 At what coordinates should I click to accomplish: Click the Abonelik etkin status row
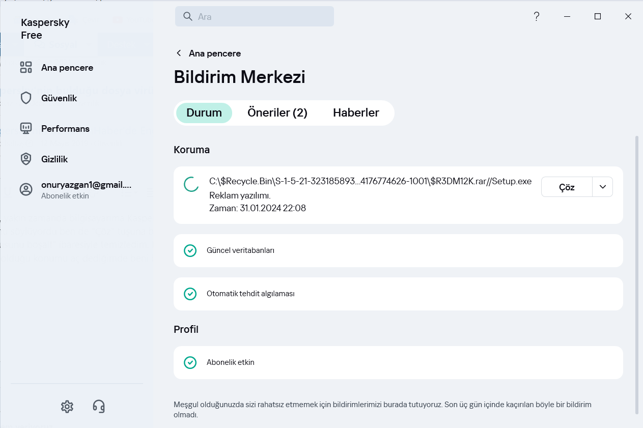click(x=398, y=362)
